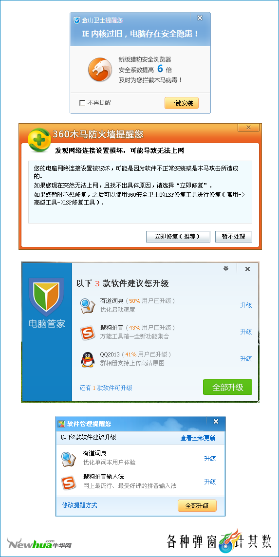Open 查看全部更新 link
The height and width of the screenshot is (557, 279).
click(x=198, y=438)
